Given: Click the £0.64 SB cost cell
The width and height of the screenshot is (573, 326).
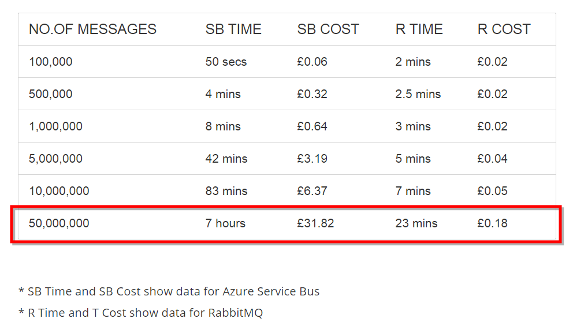Looking at the screenshot, I should [312, 126].
